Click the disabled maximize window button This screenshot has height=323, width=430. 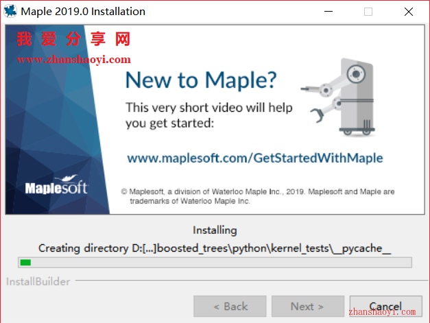click(x=368, y=12)
